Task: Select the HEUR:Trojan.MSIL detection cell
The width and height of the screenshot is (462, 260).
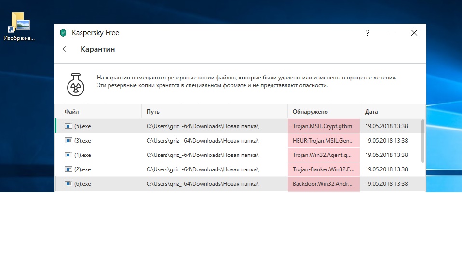Action: pos(323,141)
